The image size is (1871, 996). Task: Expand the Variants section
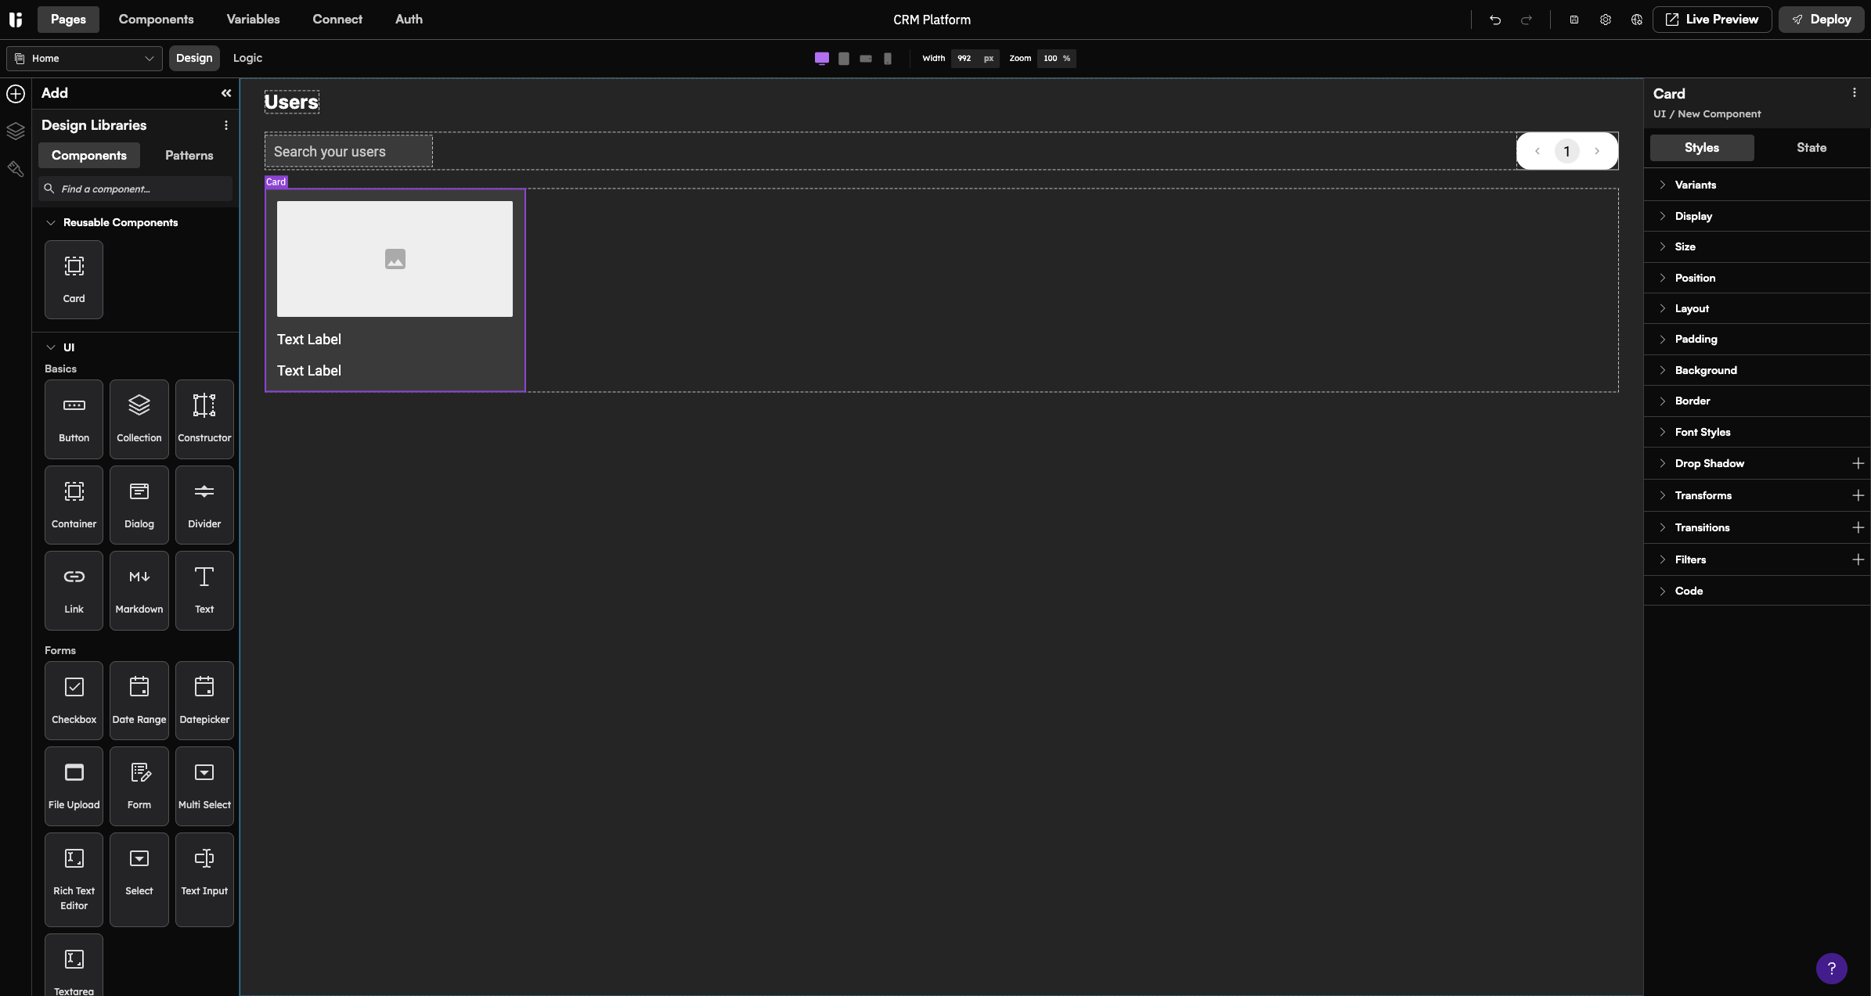pyautogui.click(x=1757, y=185)
